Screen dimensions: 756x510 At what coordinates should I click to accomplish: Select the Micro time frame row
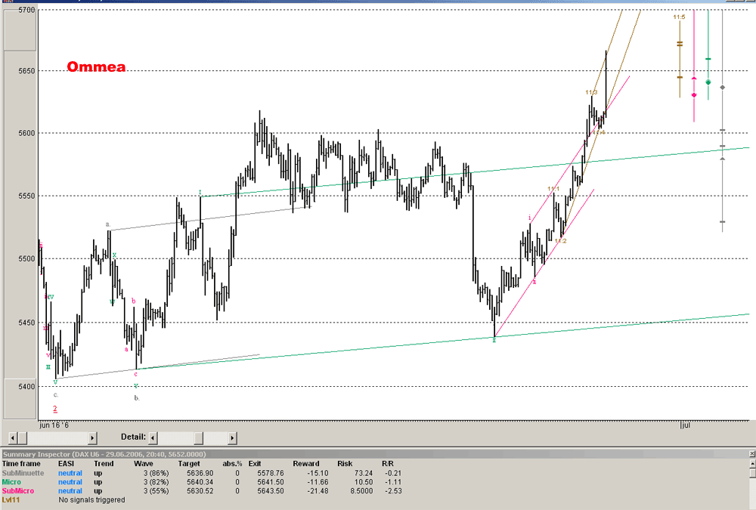coord(11,482)
